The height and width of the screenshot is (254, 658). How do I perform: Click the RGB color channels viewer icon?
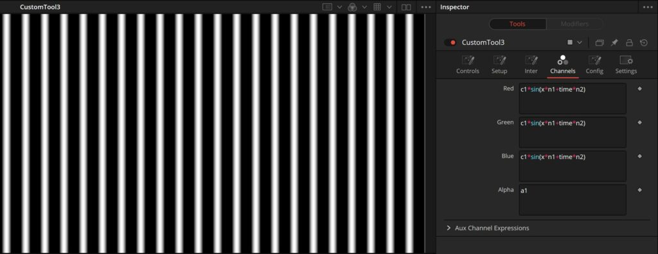click(x=353, y=6)
